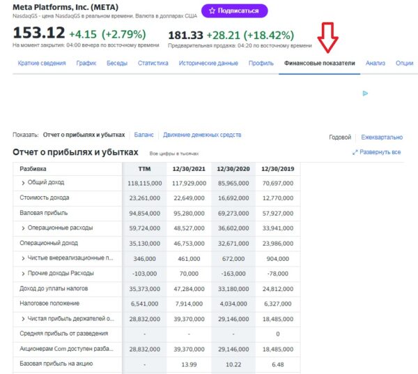Screen dimensions: 418x374
Task: Open the Анализ tab
Action: (x=375, y=63)
